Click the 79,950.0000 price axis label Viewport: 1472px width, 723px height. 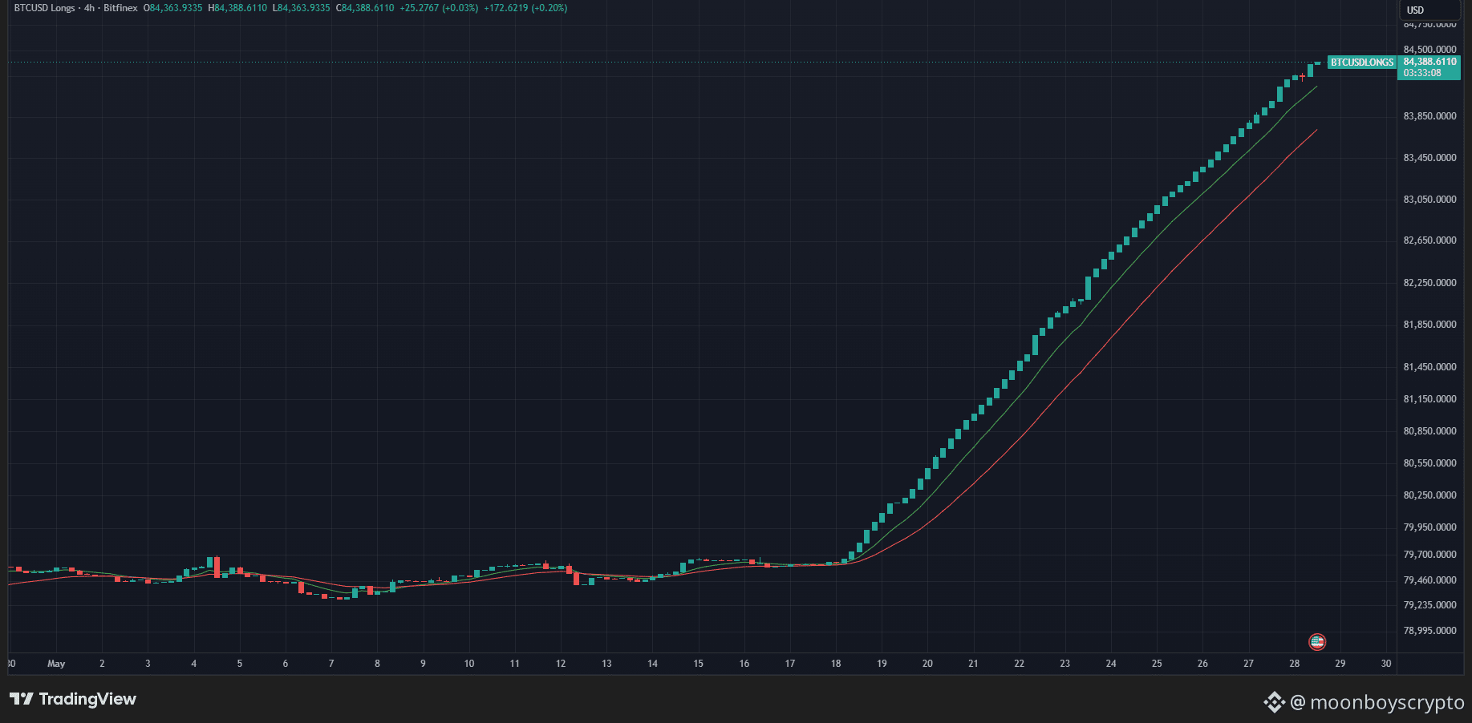click(1430, 527)
